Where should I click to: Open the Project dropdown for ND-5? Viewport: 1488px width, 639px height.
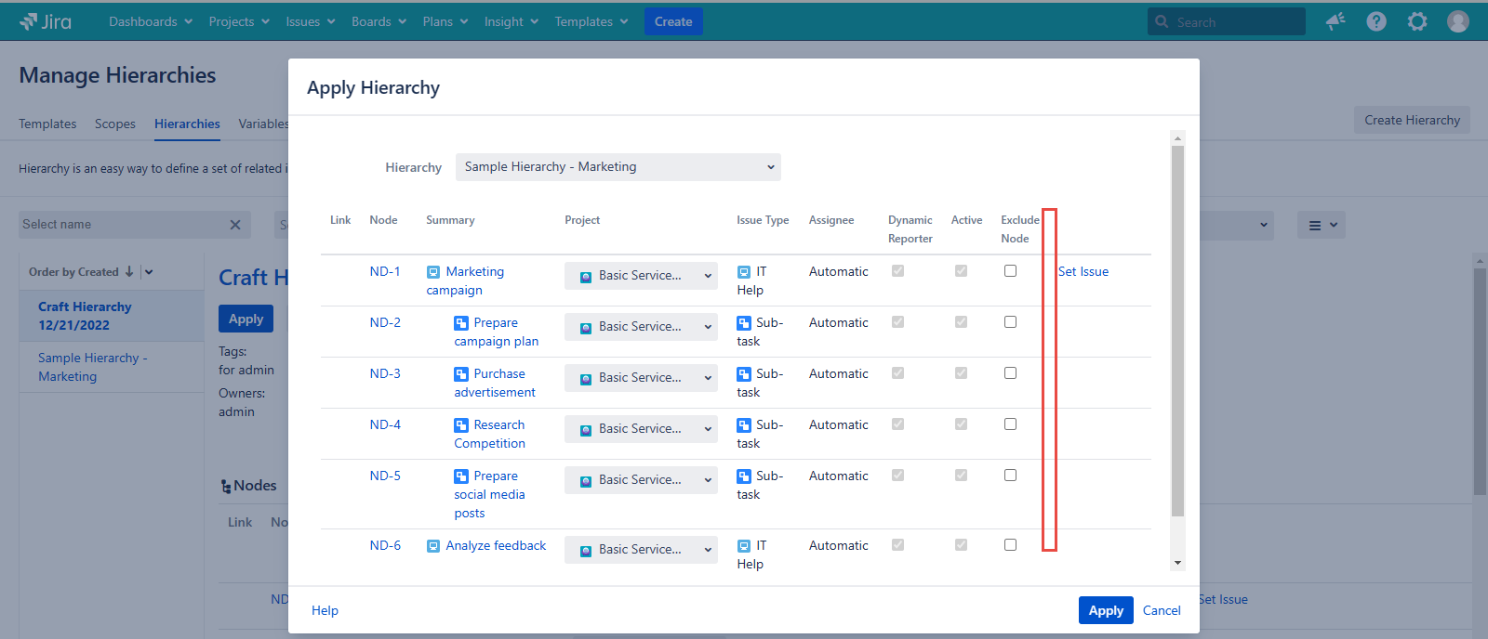point(641,480)
